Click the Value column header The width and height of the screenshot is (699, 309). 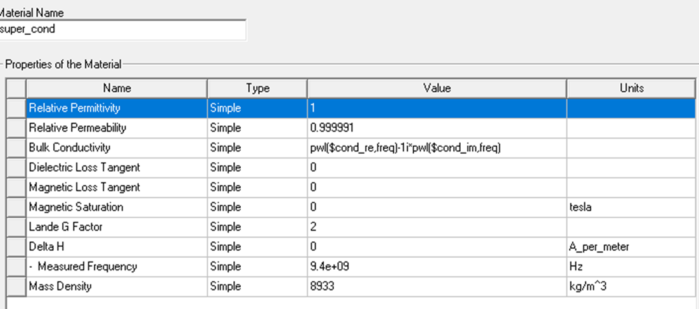(437, 88)
